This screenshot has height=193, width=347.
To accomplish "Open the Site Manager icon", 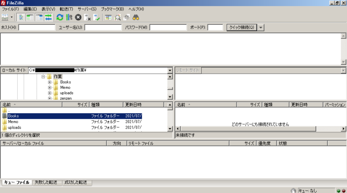I will coord(5,17).
